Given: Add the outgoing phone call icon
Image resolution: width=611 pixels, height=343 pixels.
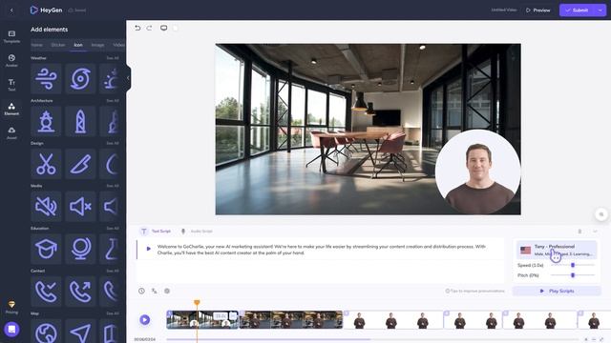Looking at the screenshot, I should [x=80, y=292].
